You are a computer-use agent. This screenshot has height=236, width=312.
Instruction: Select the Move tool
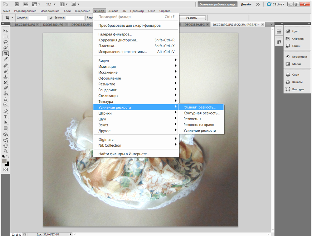point(6,31)
